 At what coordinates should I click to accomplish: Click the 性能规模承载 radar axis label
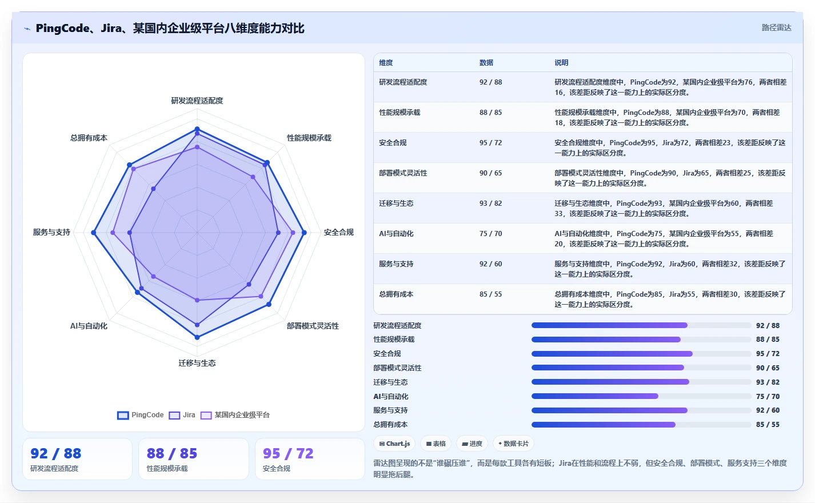point(309,138)
